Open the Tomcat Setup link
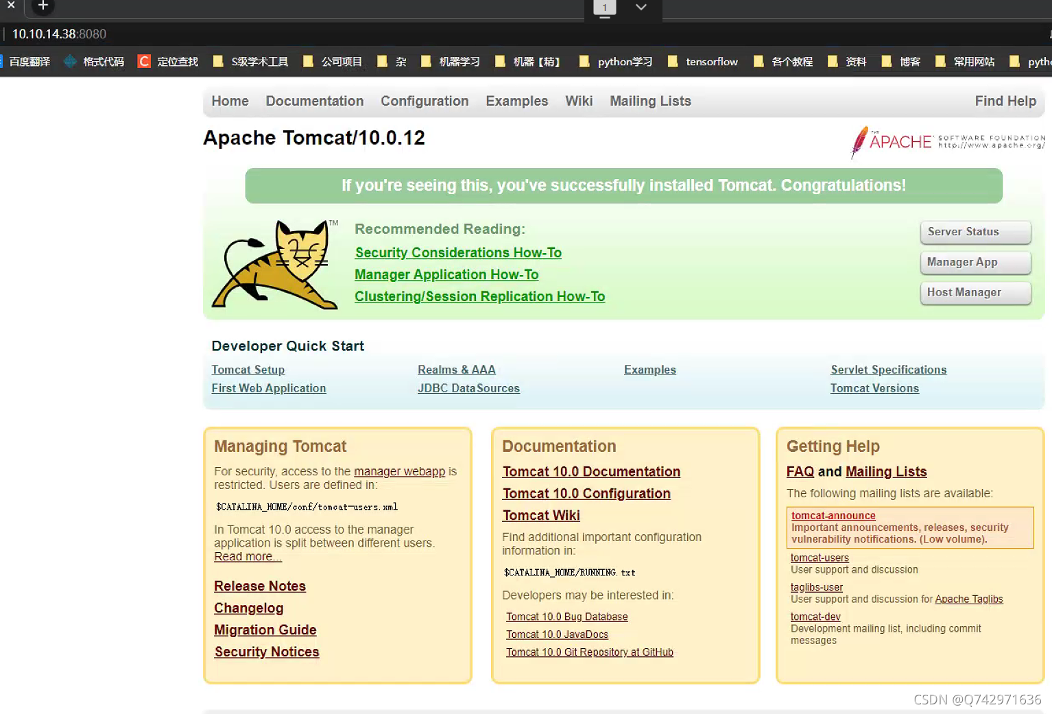This screenshot has height=714, width=1052. point(248,370)
